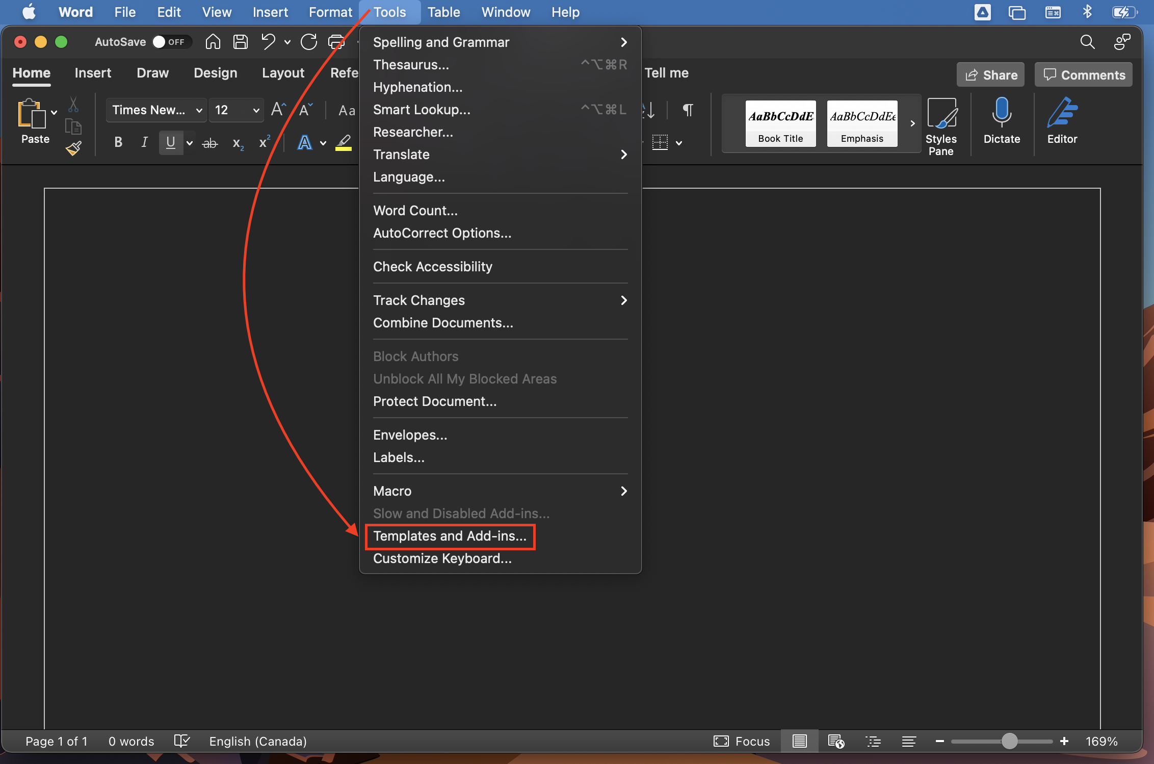Click Tell me search field

click(666, 73)
